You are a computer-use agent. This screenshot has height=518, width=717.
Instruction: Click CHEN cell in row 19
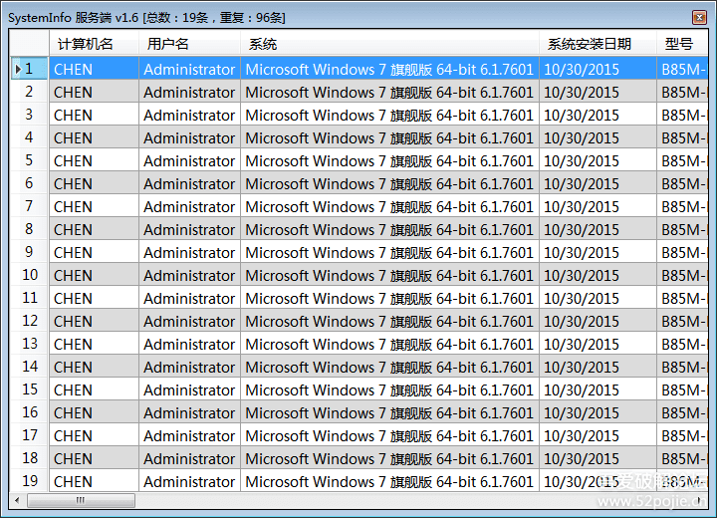[x=94, y=481]
